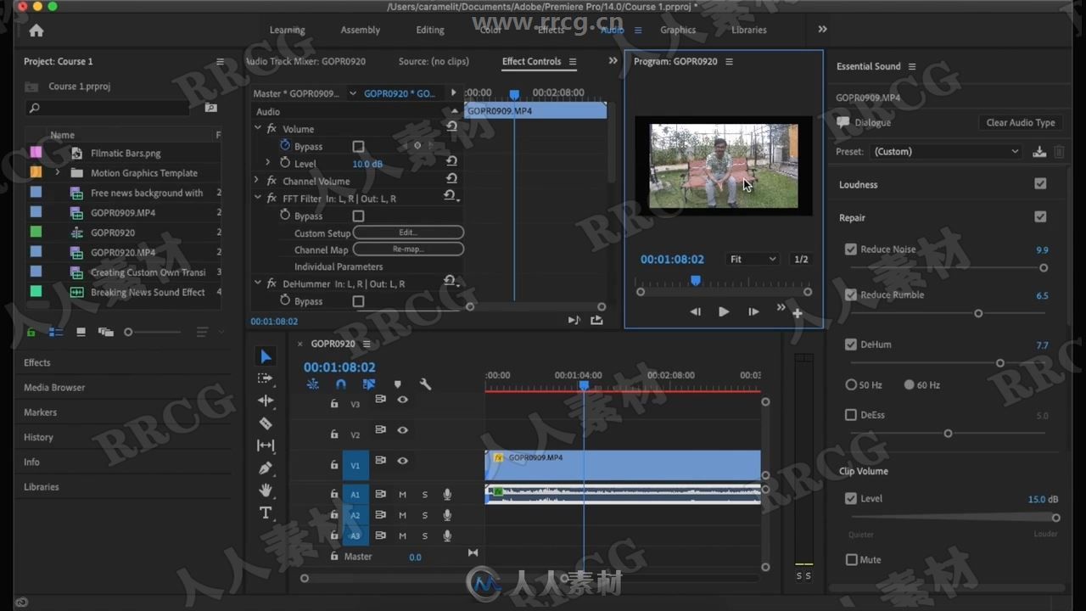Toggle sync lock for V1 track

click(x=380, y=460)
